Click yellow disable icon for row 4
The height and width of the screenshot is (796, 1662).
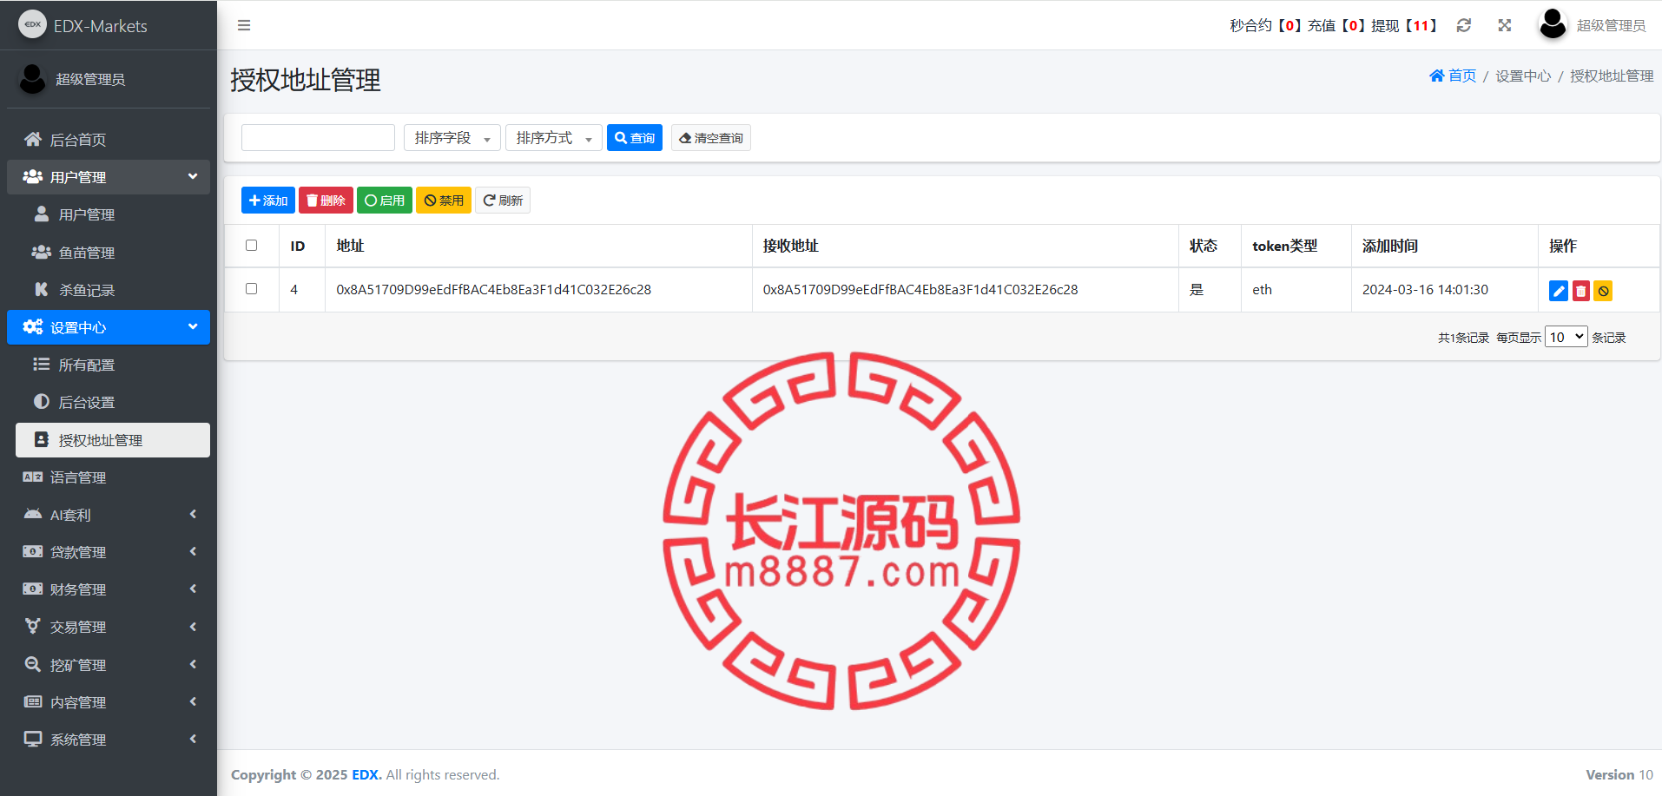point(1604,291)
